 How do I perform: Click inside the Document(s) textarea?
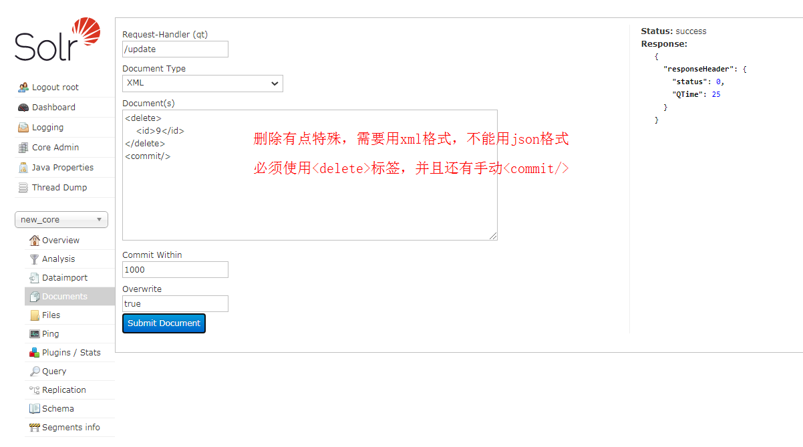309,175
